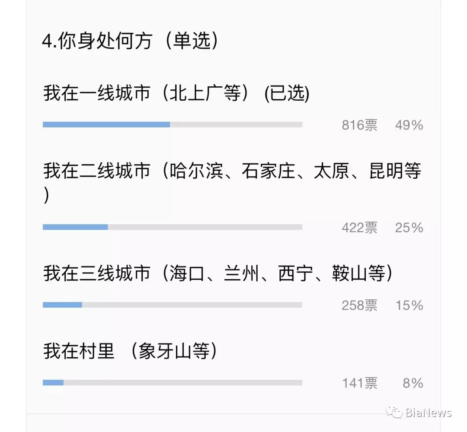Click the 25% second-tier city progress bar
The width and height of the screenshot is (467, 432).
(173, 227)
